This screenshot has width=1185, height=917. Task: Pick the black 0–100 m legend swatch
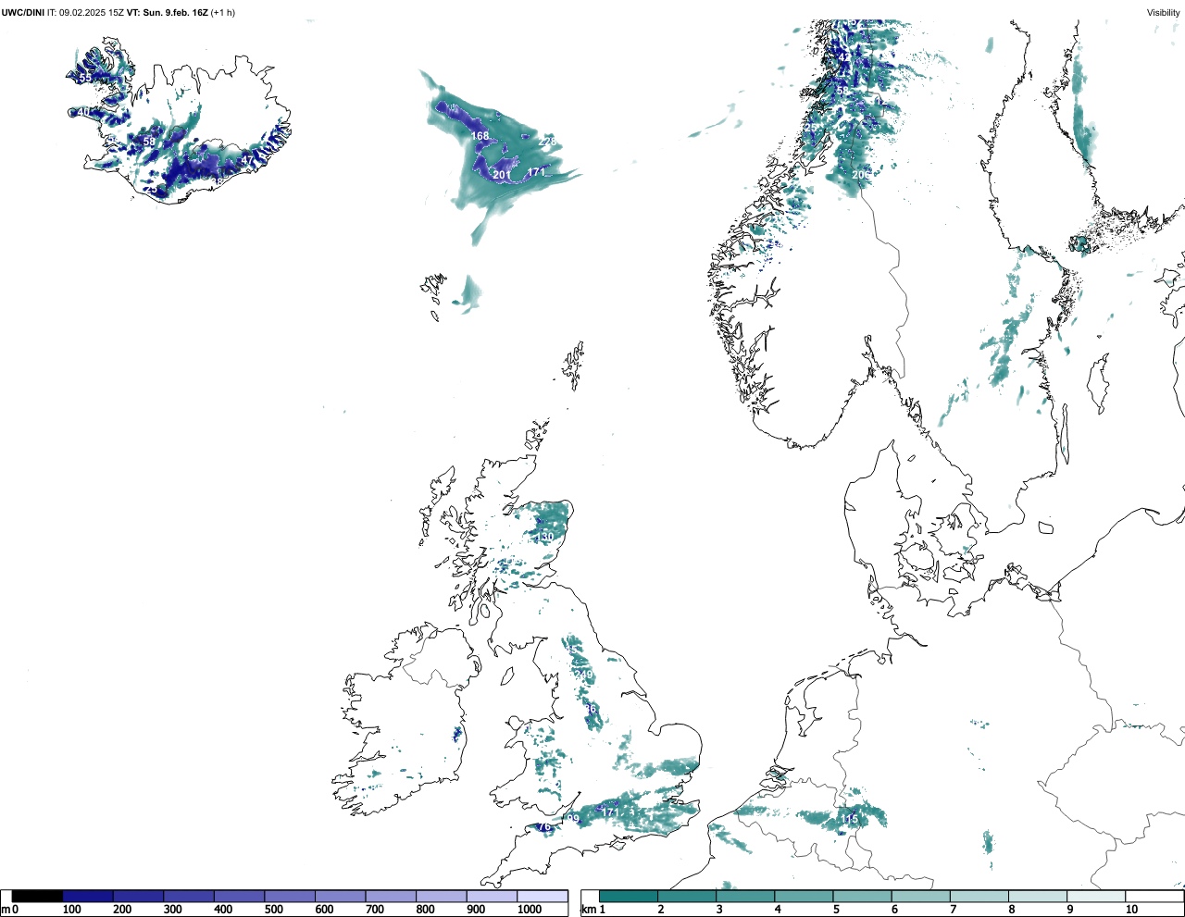click(x=37, y=896)
